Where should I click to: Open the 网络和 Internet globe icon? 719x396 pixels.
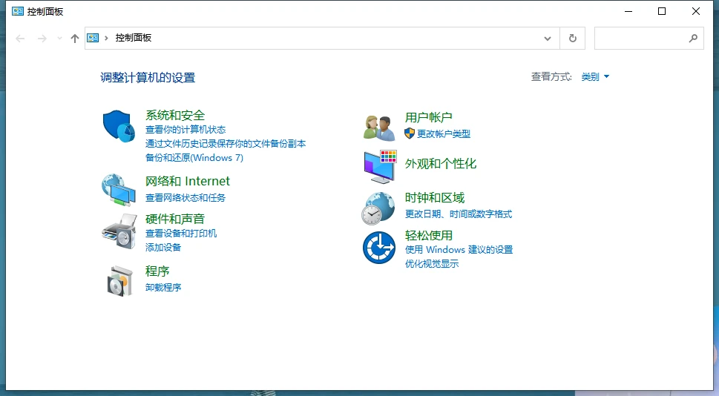[x=119, y=190]
